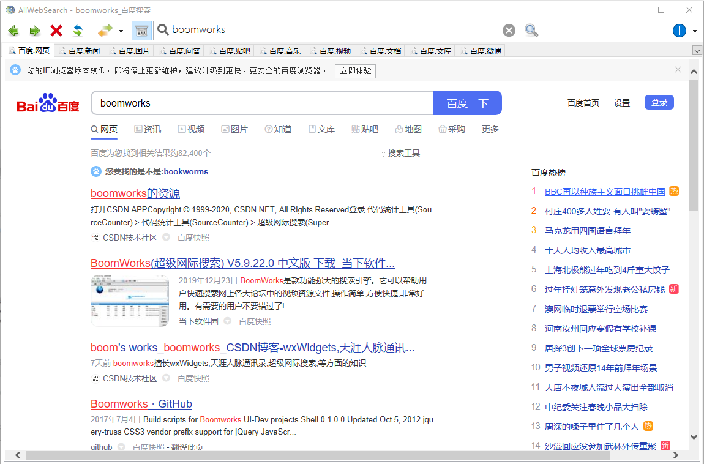Image resolution: width=704 pixels, height=464 pixels.
Task: Switch to the 百度.贴吧 tab
Action: click(x=230, y=51)
